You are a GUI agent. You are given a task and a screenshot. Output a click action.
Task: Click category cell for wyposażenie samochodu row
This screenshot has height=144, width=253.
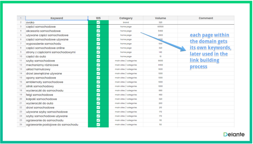pyautogui.click(x=126, y=44)
